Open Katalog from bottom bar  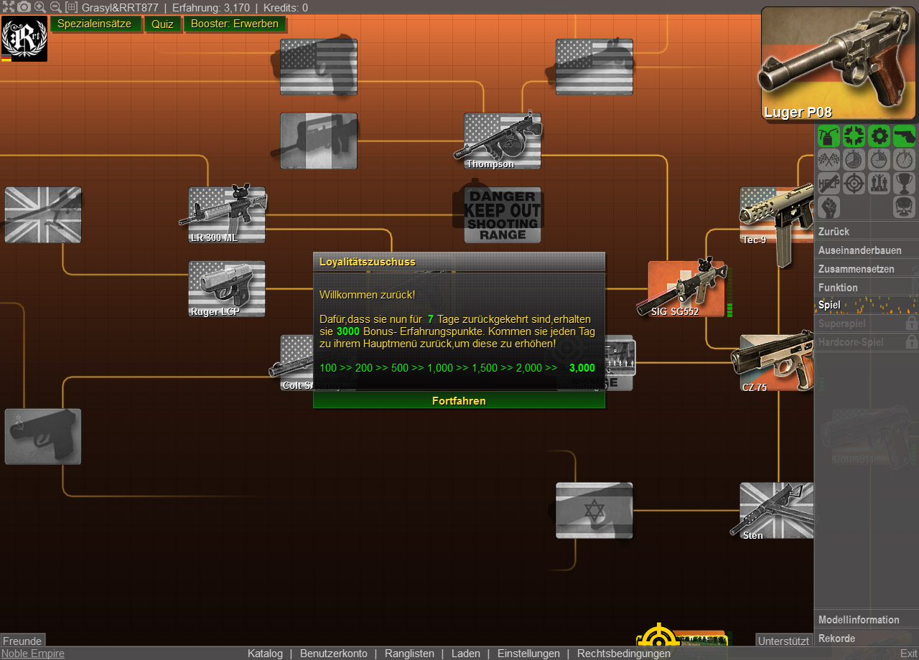pyautogui.click(x=265, y=654)
